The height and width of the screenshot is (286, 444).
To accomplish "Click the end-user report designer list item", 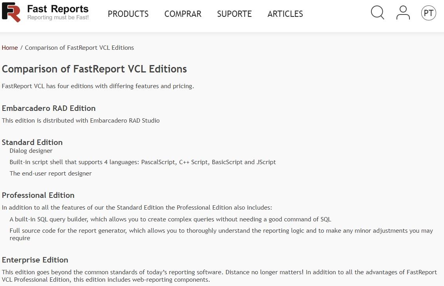I will pos(51,174).
